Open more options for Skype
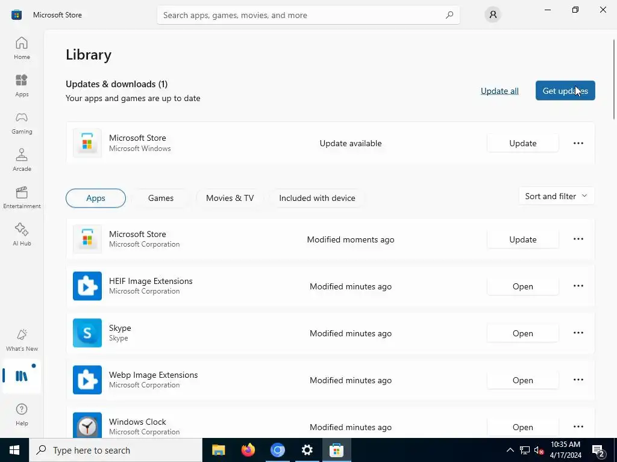This screenshot has height=462, width=617. click(x=578, y=333)
